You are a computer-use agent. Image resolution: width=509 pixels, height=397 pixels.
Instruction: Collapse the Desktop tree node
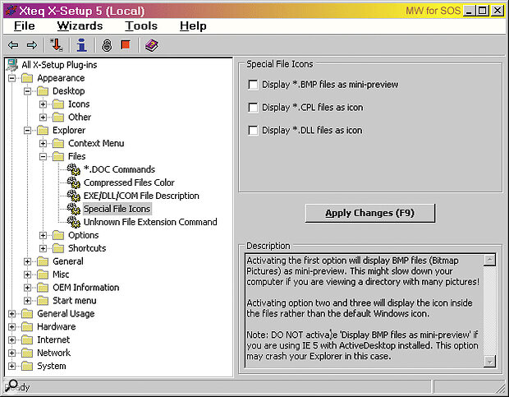[28, 91]
